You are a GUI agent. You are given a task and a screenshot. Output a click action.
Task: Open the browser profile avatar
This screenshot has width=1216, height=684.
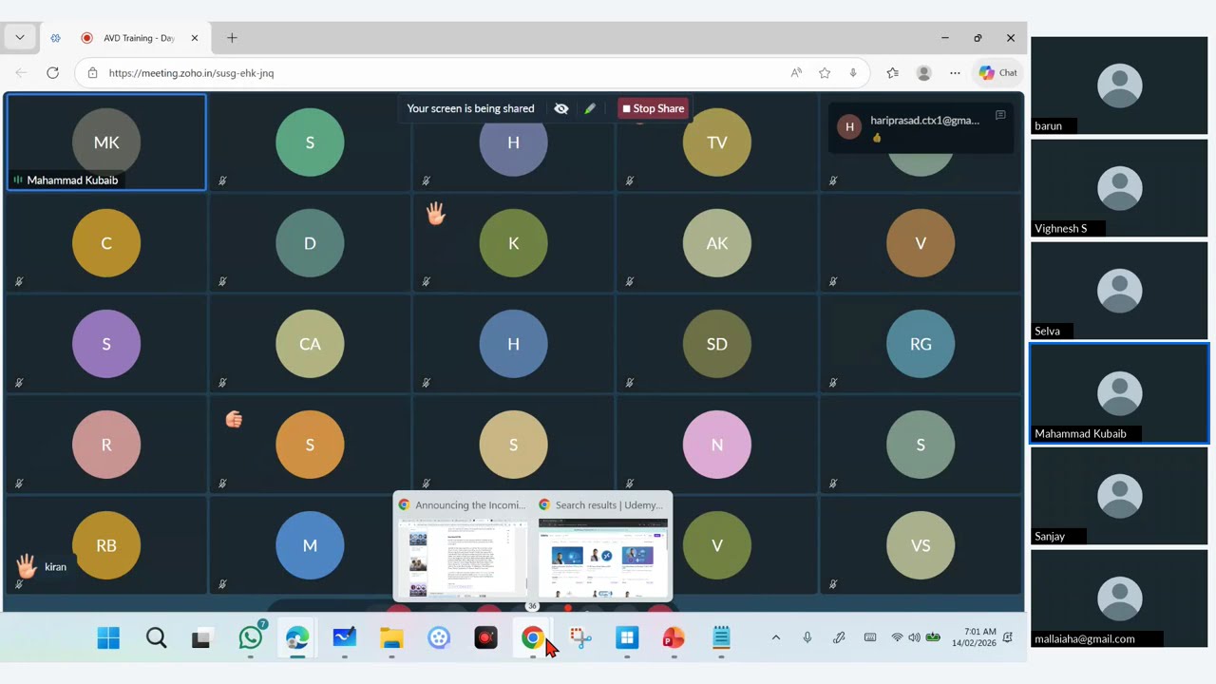click(x=923, y=73)
